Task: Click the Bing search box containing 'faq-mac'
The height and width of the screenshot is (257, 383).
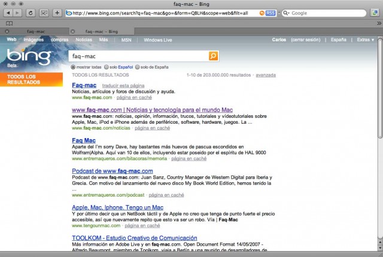Action: tap(139, 56)
